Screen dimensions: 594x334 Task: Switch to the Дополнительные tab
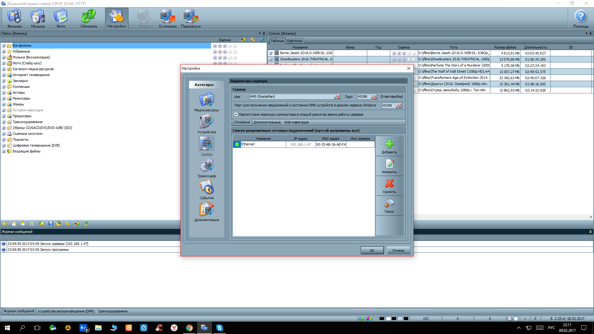coord(267,122)
